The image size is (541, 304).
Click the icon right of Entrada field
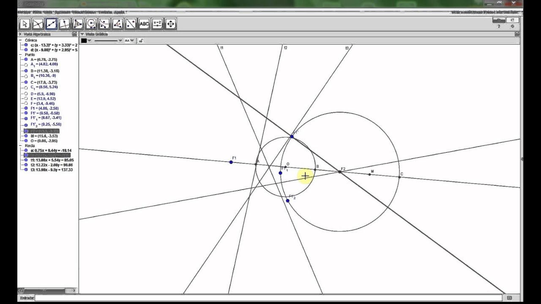509,298
